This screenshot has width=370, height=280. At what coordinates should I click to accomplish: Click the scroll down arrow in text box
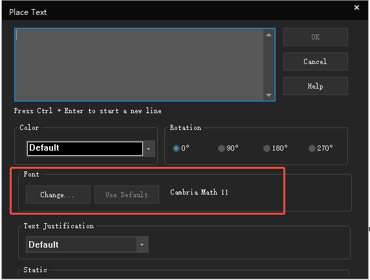click(268, 95)
